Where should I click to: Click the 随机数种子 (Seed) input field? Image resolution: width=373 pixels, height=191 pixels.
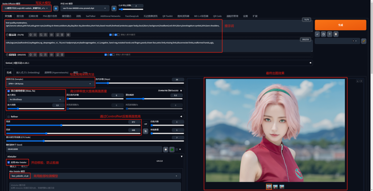point(84,149)
